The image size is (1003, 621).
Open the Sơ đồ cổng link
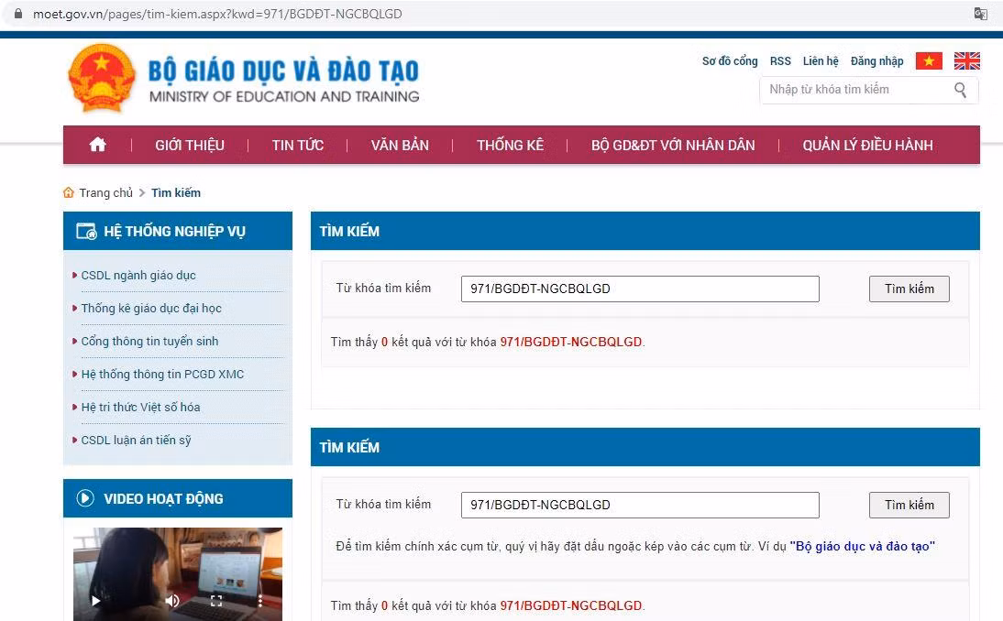click(729, 61)
